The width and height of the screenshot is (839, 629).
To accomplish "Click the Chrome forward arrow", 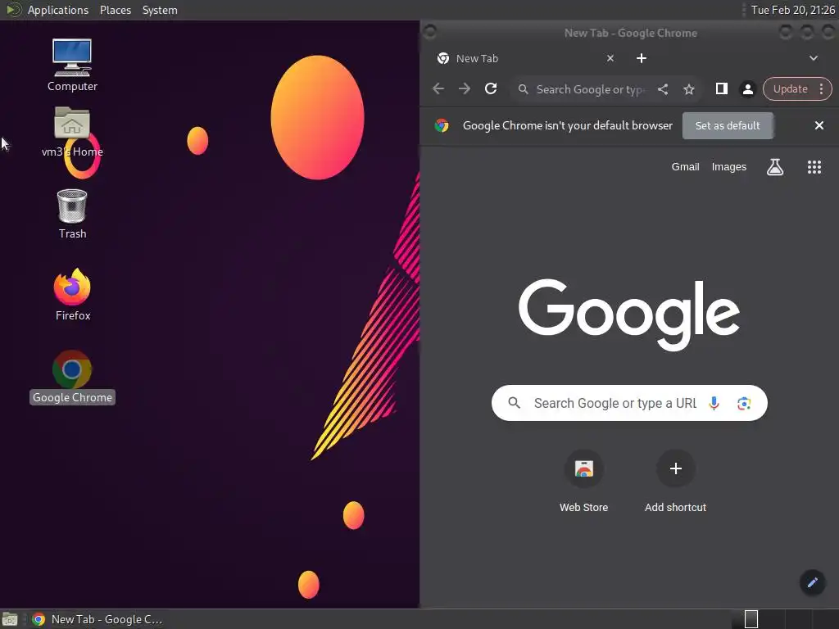I will point(464,88).
